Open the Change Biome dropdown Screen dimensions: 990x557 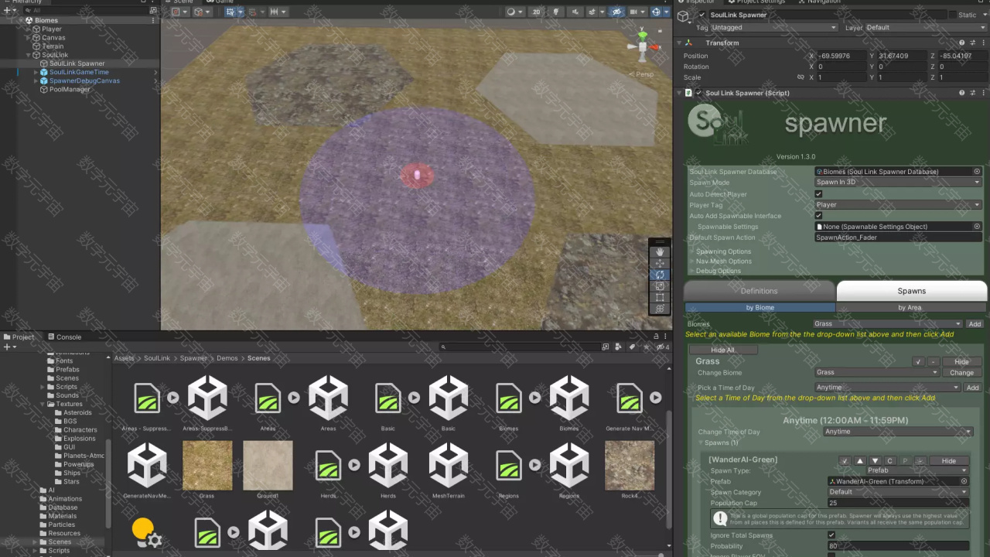[877, 373]
